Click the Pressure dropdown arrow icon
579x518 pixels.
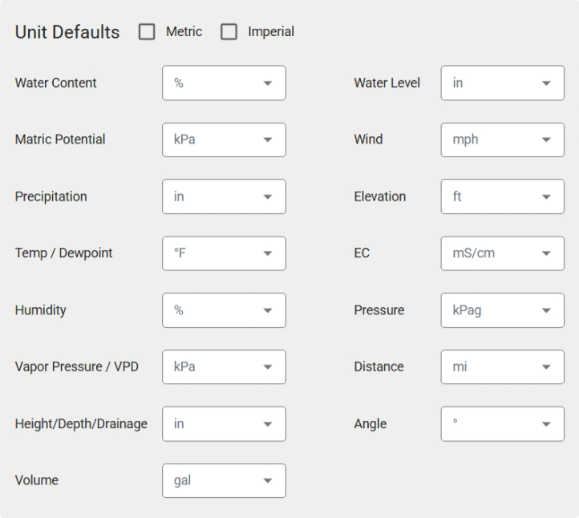point(547,311)
